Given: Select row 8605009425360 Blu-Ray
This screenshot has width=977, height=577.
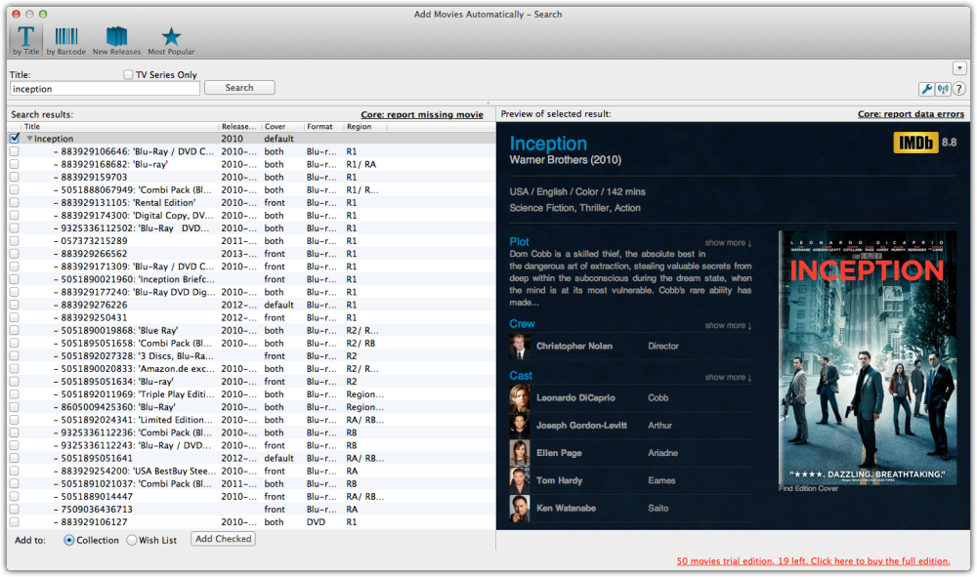Looking at the screenshot, I should tap(251, 406).
